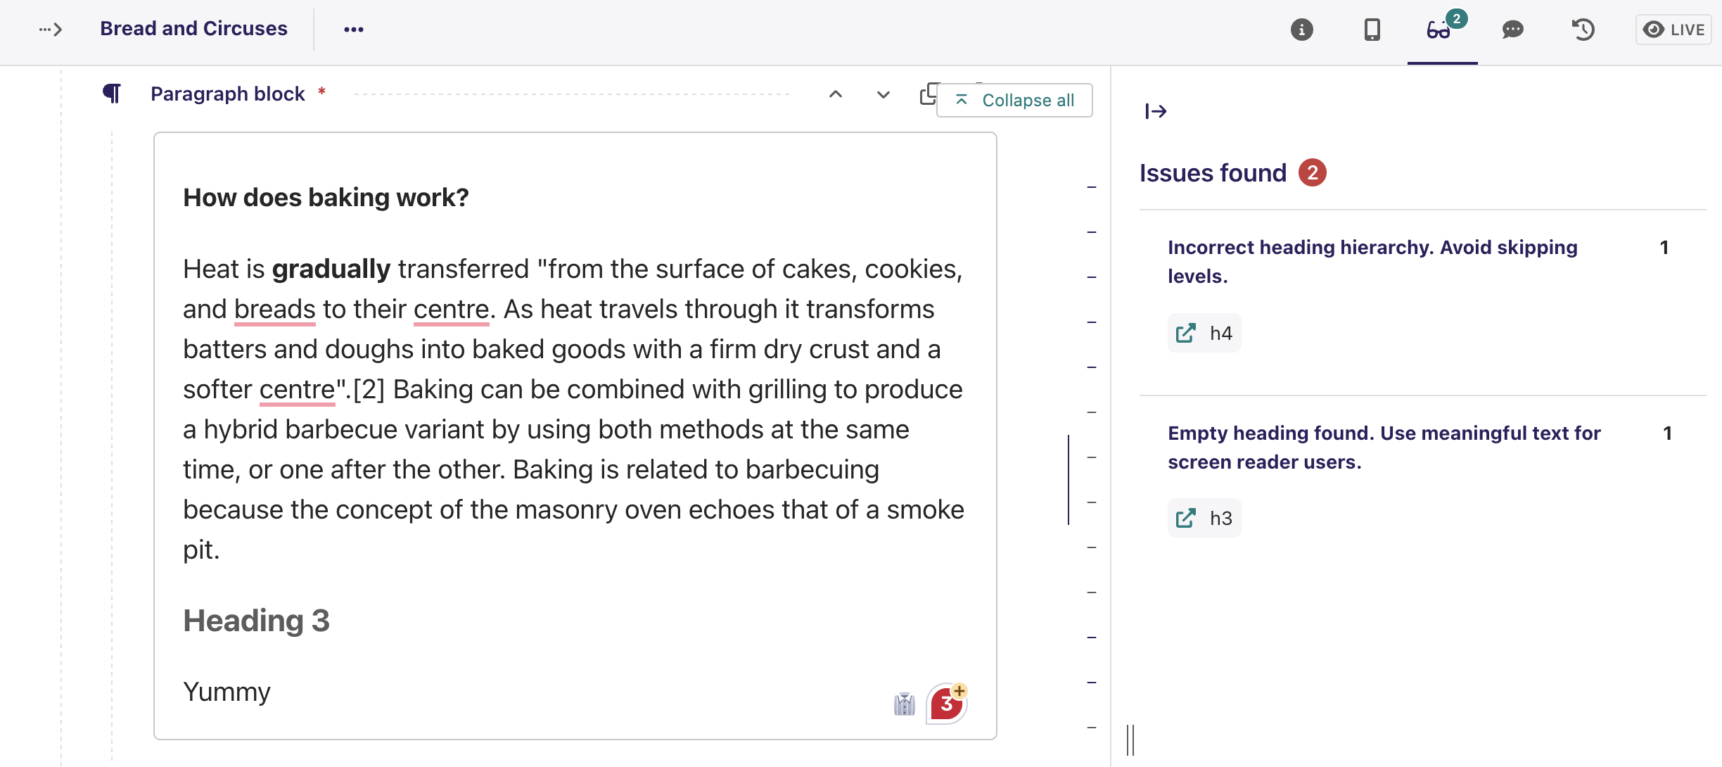This screenshot has width=1722, height=767.
Task: Open the info panel icon
Action: (1301, 30)
